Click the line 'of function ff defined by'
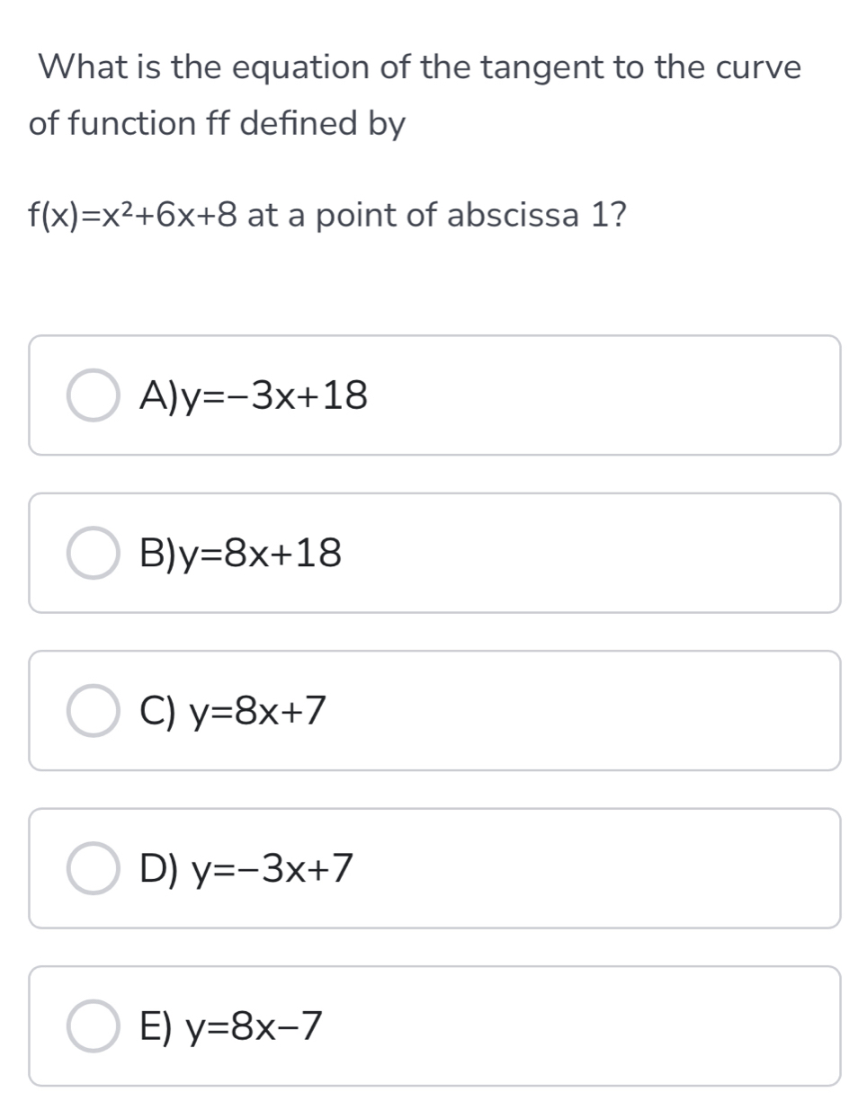Image resolution: width=858 pixels, height=1101 pixels. click(x=217, y=124)
